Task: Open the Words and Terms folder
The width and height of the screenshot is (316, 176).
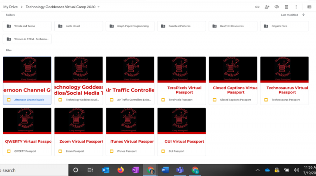Action: (x=27, y=26)
